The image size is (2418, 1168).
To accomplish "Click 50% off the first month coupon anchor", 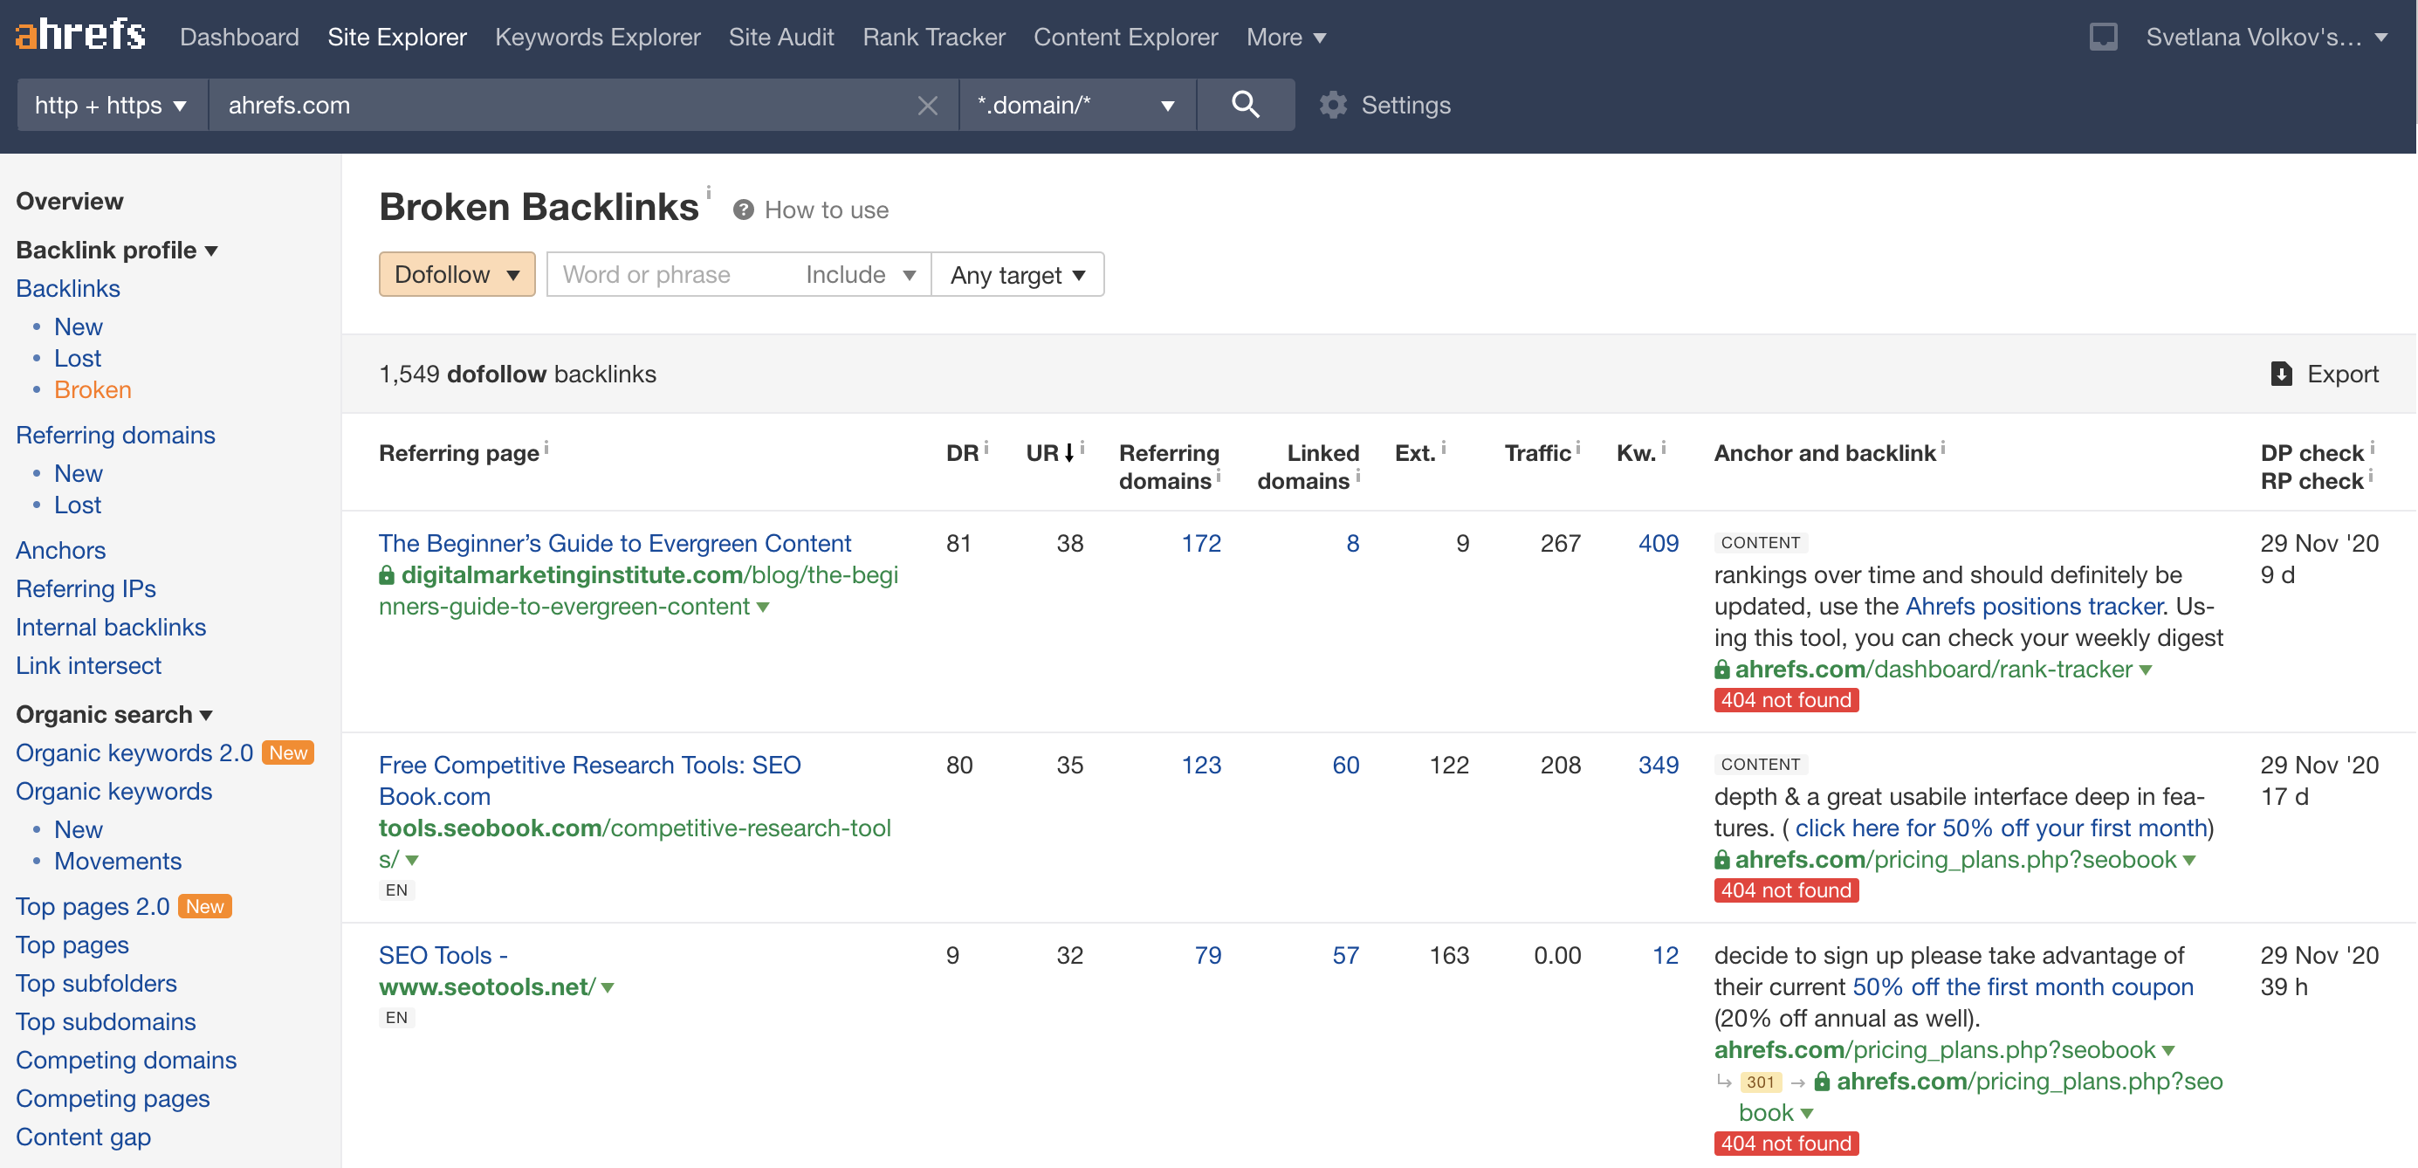I will (2023, 986).
